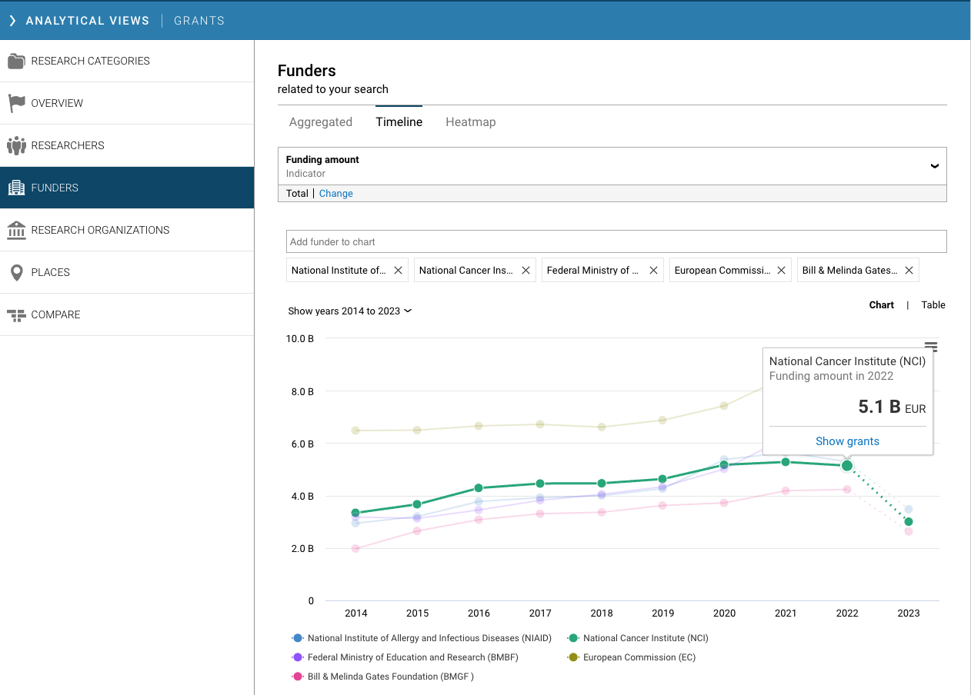Screen dimensions: 971x695
Task: Remove Federal Ministry funder chip
Action: click(653, 271)
